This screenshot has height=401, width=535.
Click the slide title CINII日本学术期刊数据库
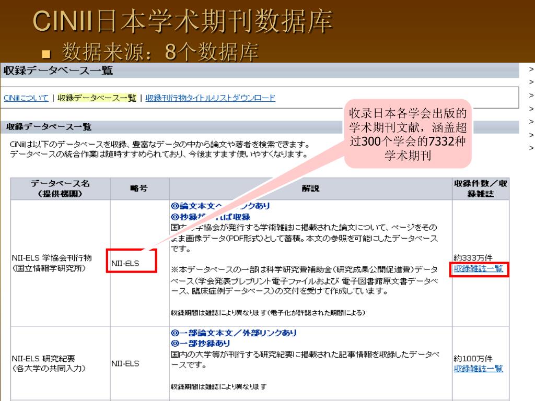pos(182,21)
